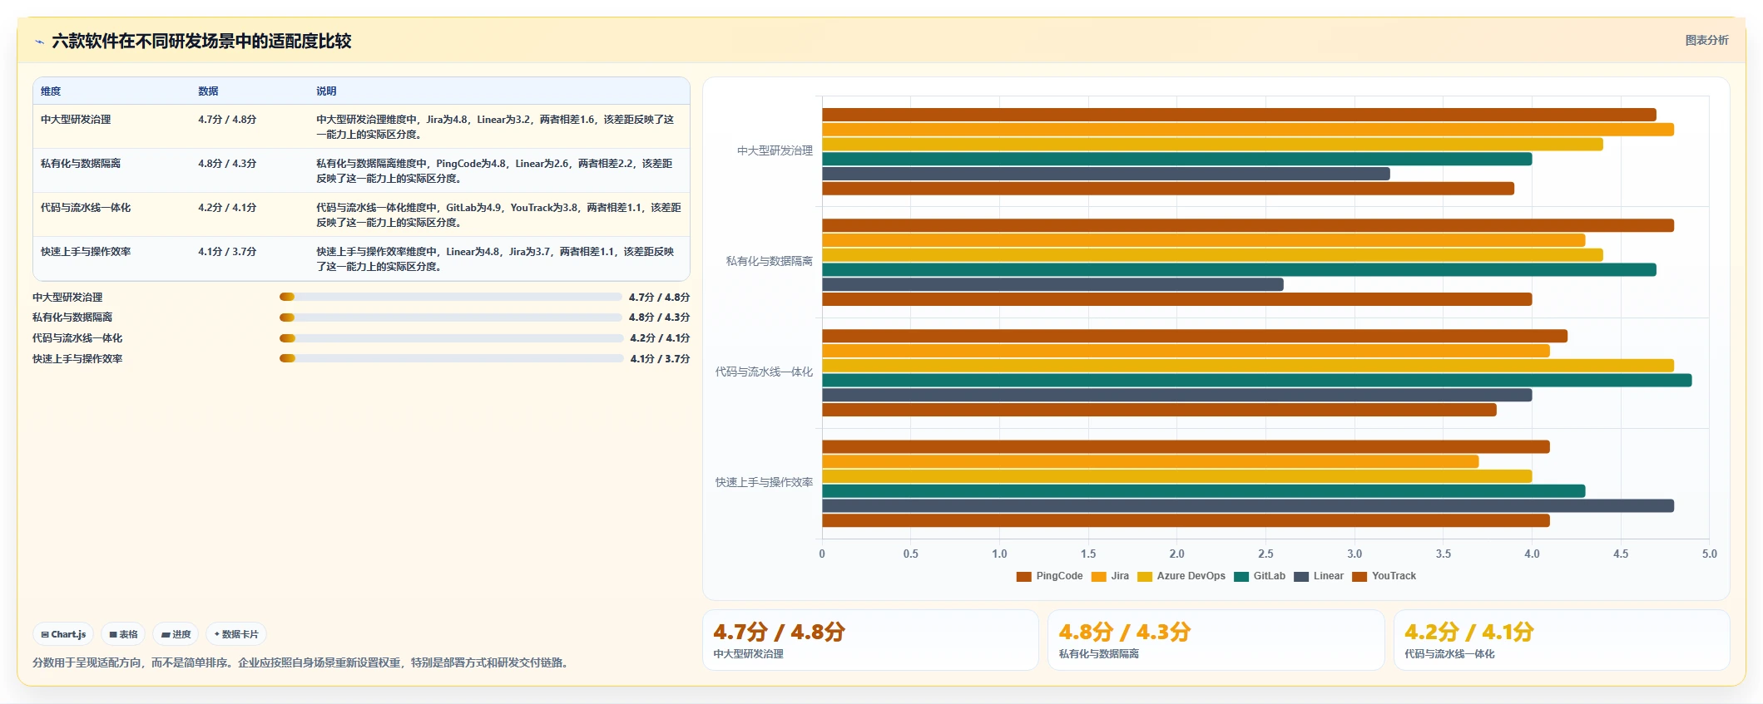This screenshot has width=1763, height=704.
Task: Click the 数据卡片 tag chip
Action: pos(236,634)
